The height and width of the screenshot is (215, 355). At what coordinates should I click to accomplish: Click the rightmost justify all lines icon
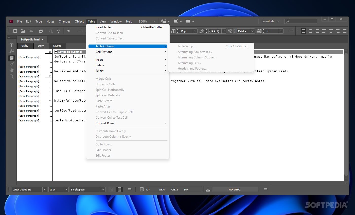point(345,31)
